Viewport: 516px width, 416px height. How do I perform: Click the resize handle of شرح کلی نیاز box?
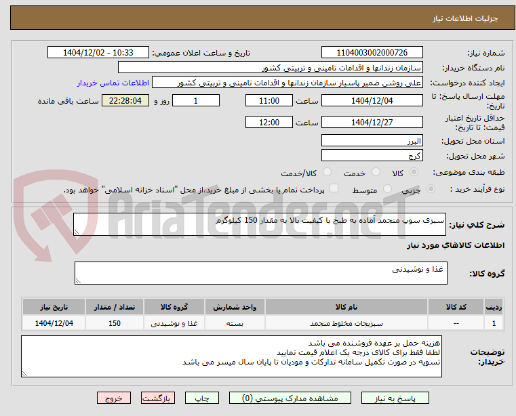(x=77, y=232)
